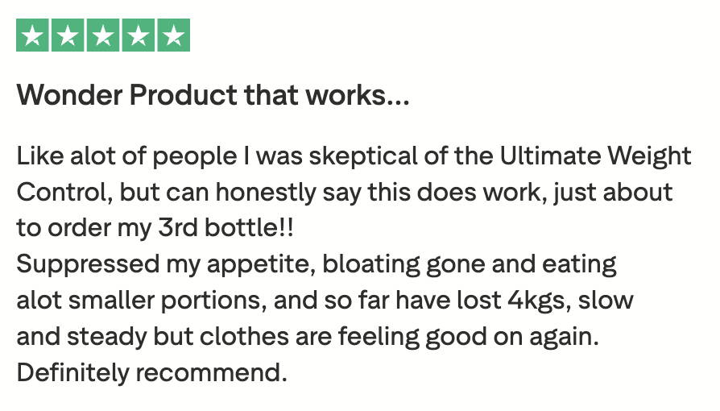Click the third (middle) rating star

coord(103,35)
